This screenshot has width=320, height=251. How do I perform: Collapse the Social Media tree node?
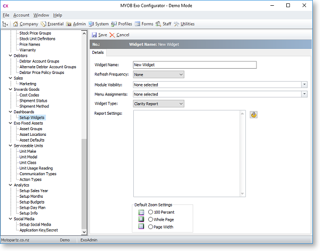11,219
